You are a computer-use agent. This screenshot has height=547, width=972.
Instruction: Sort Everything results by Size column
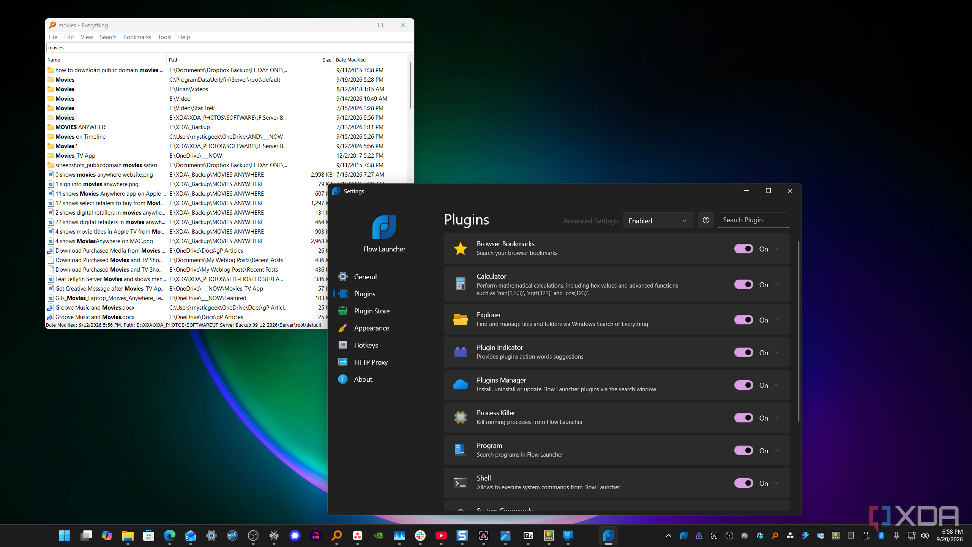(x=311, y=60)
